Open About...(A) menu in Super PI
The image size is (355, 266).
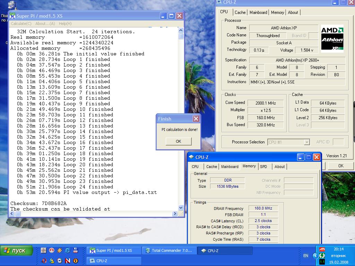[x=45, y=24]
